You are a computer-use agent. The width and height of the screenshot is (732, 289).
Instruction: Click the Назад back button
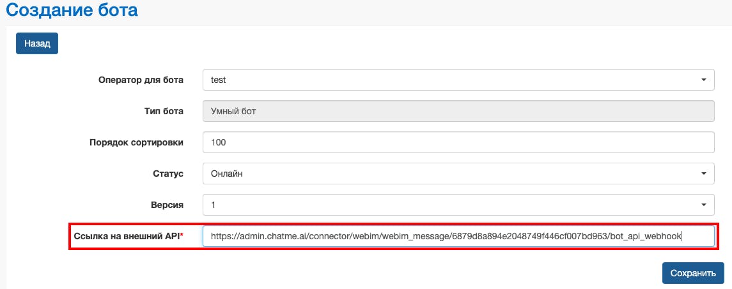[37, 43]
